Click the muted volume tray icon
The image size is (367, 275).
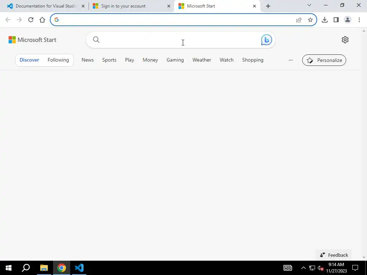(321, 268)
